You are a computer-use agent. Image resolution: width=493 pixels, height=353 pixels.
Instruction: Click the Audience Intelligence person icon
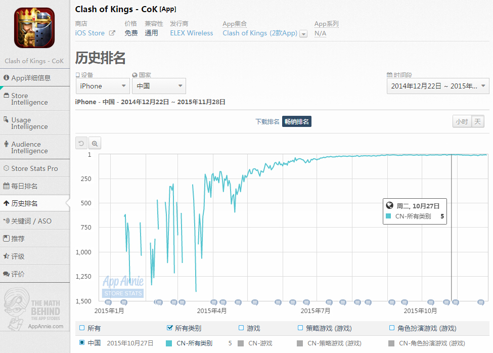click(x=6, y=144)
